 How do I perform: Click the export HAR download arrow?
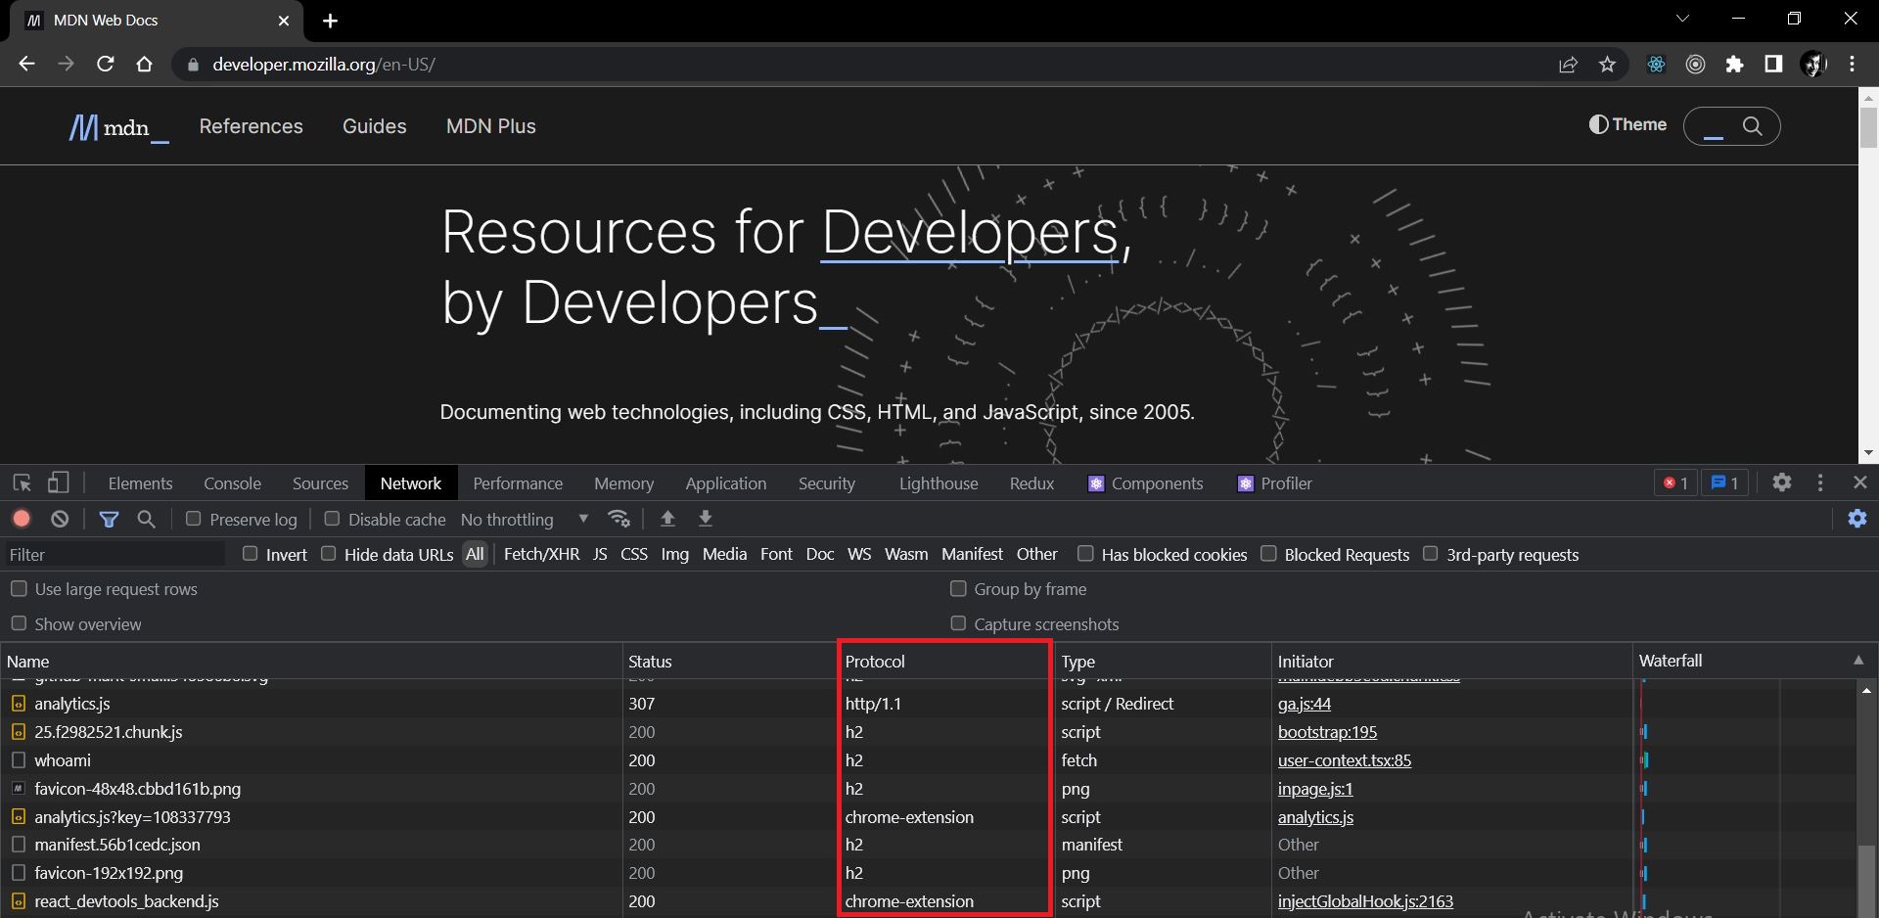coord(706,519)
